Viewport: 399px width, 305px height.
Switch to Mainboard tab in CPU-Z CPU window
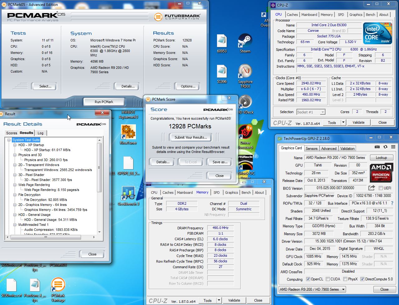point(309,15)
